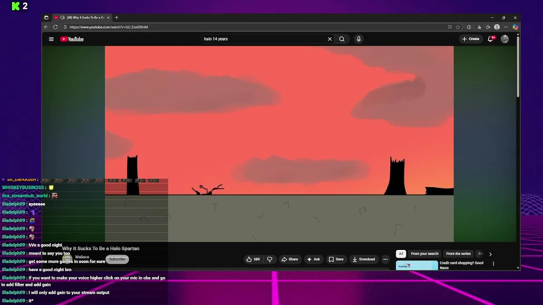Open YouTube notifications bell
Screen dimensions: 543x305
[490, 39]
